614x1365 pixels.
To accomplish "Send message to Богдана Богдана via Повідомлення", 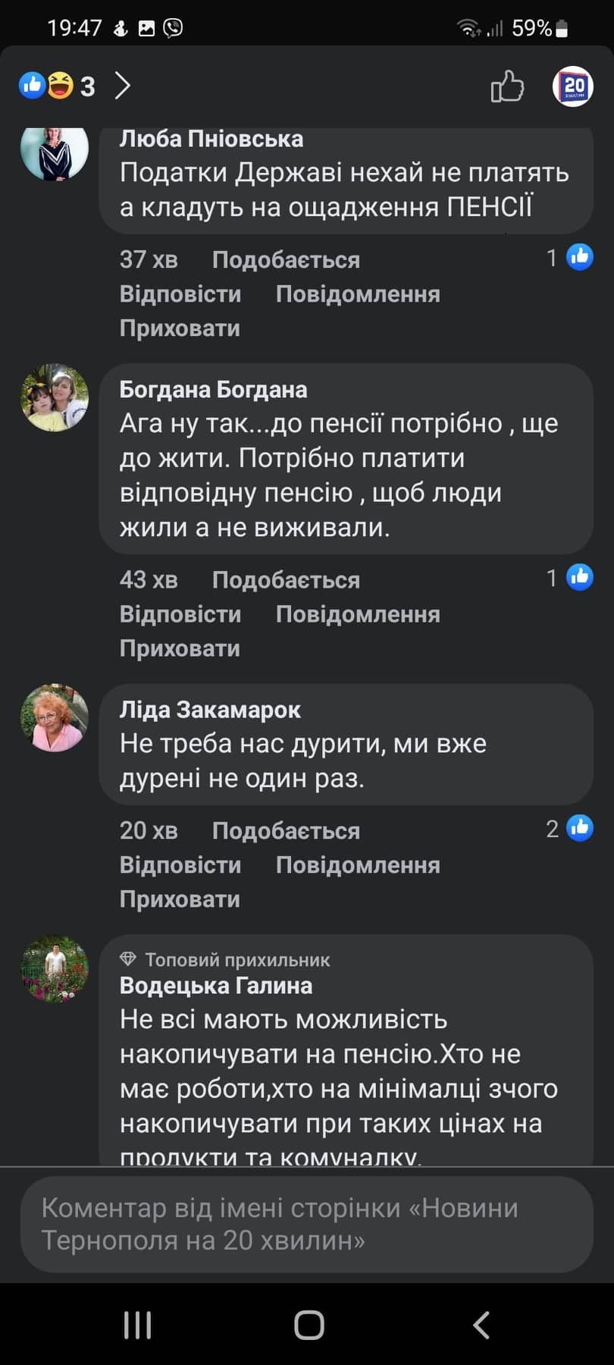I will click(x=358, y=614).
